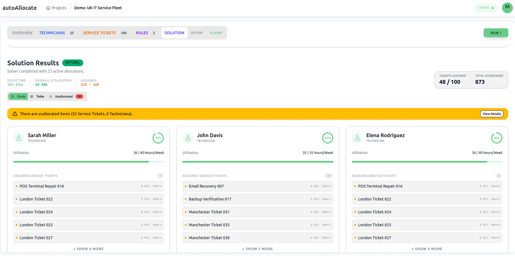Open the Projects breadcrumb link
Viewport: 515px width, 256px height.
click(x=56, y=8)
